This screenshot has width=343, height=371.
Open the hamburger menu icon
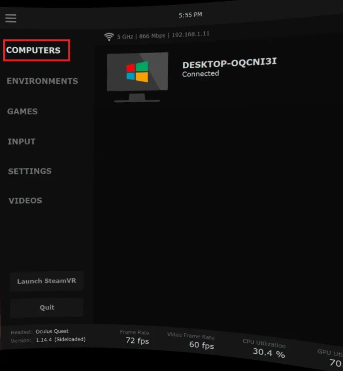click(x=11, y=18)
